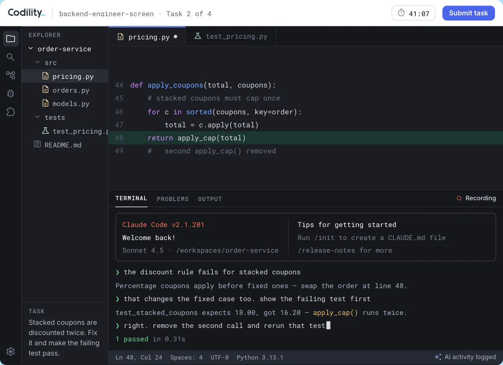Screen dimensions: 503x365
Task: Click the backend-engineer-screen title
Action: click(107, 14)
